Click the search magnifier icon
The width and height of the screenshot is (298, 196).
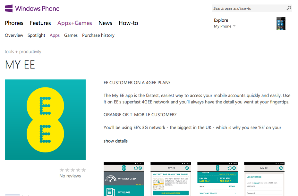[x=289, y=8]
